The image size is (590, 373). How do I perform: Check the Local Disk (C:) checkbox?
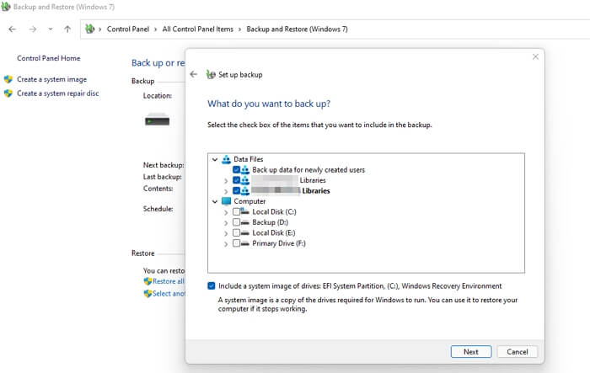[x=236, y=211]
